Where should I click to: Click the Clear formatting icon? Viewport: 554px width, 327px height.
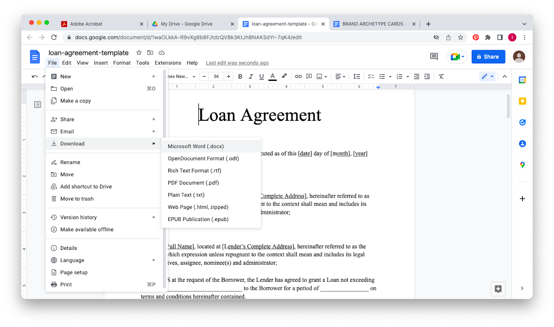[x=441, y=76]
